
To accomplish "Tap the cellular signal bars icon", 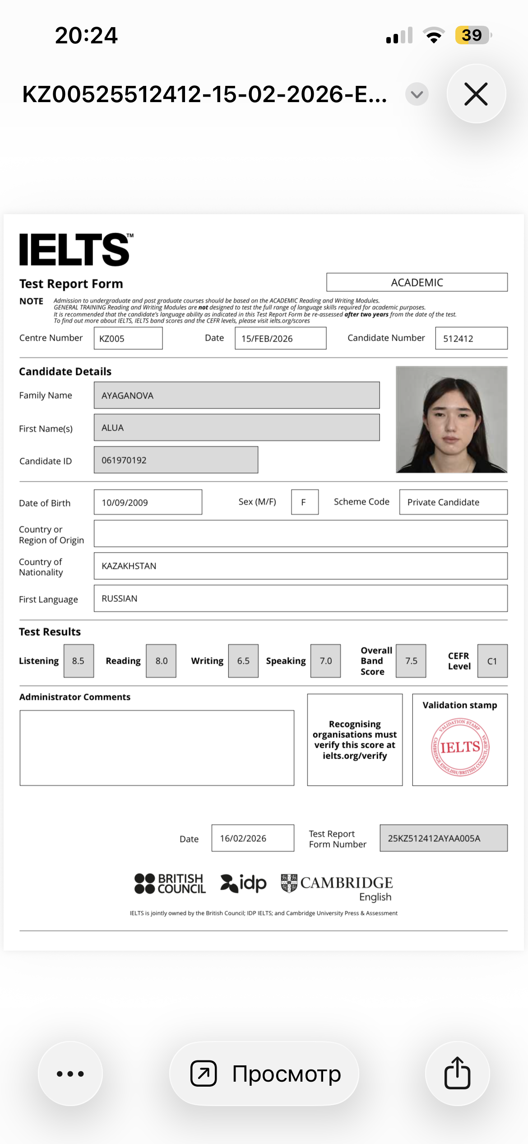I will pyautogui.click(x=399, y=35).
